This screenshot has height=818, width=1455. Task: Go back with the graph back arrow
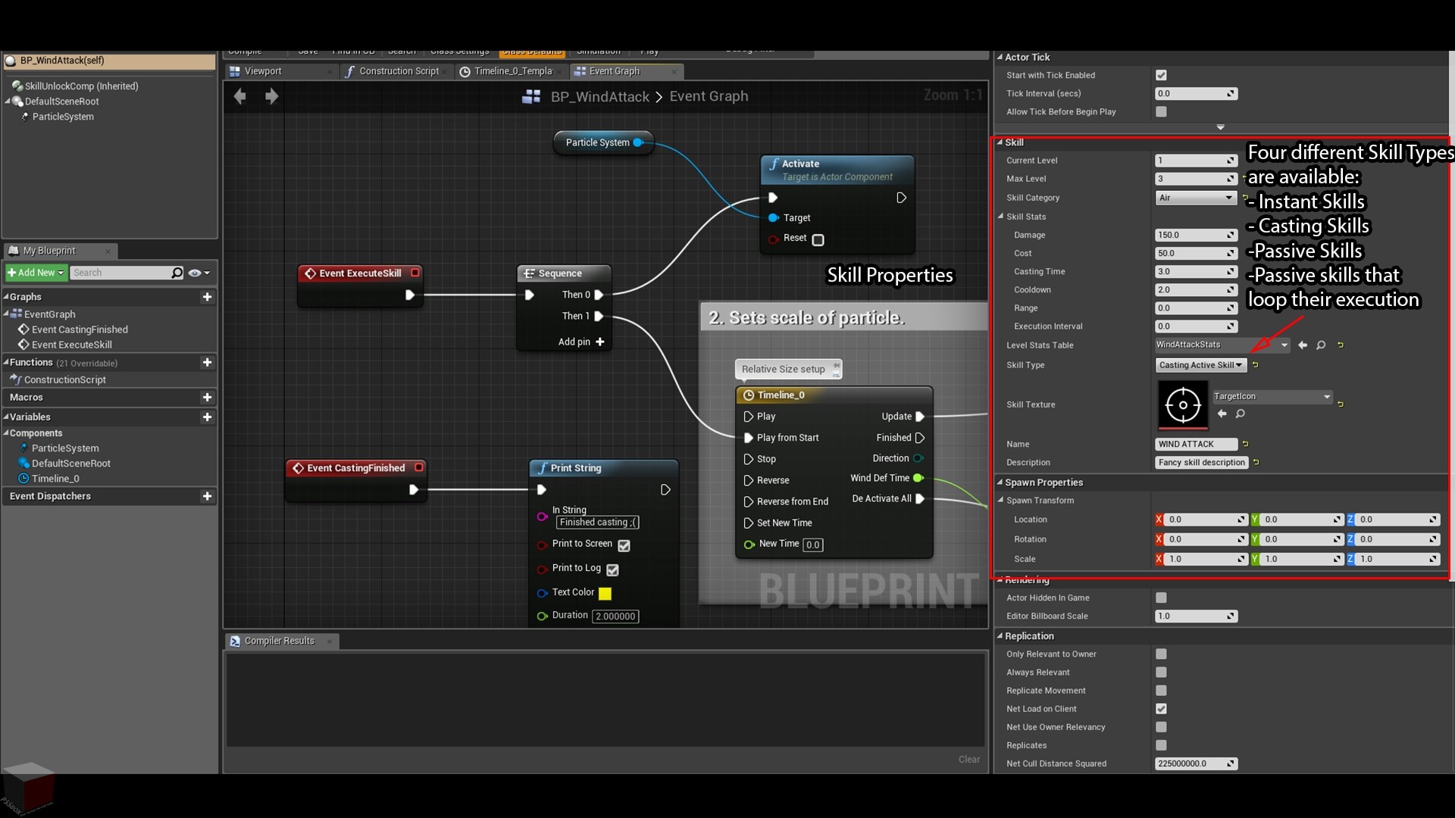(x=240, y=96)
